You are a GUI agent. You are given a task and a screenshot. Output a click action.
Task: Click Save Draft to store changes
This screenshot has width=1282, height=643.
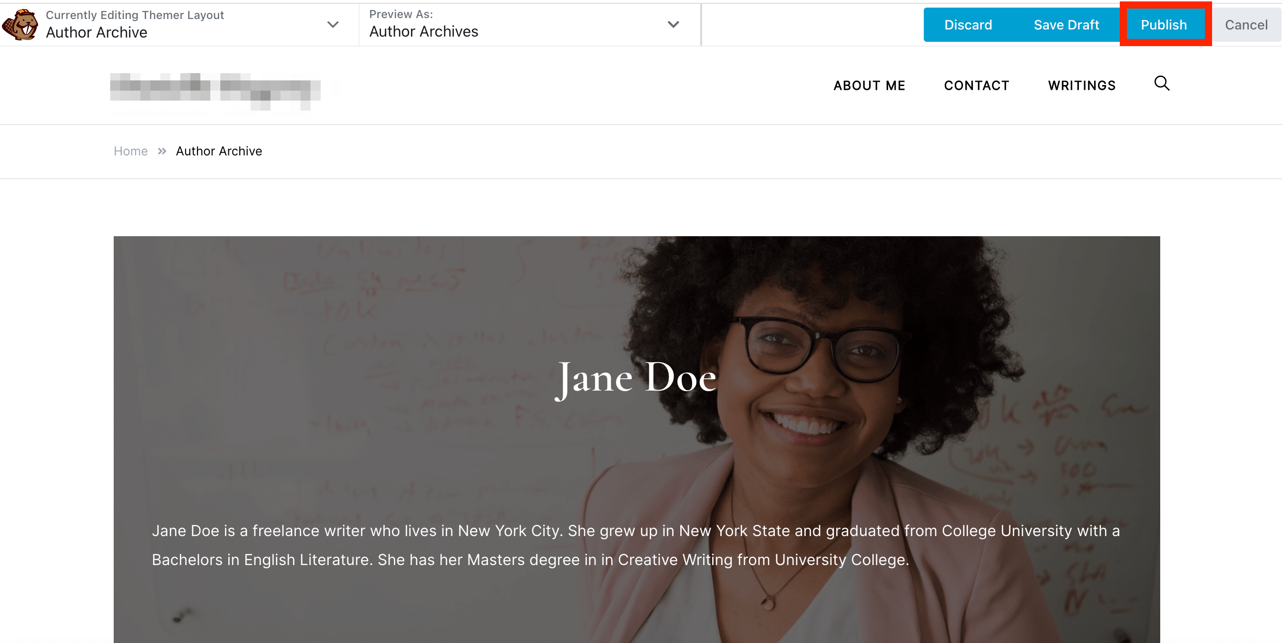(x=1066, y=24)
